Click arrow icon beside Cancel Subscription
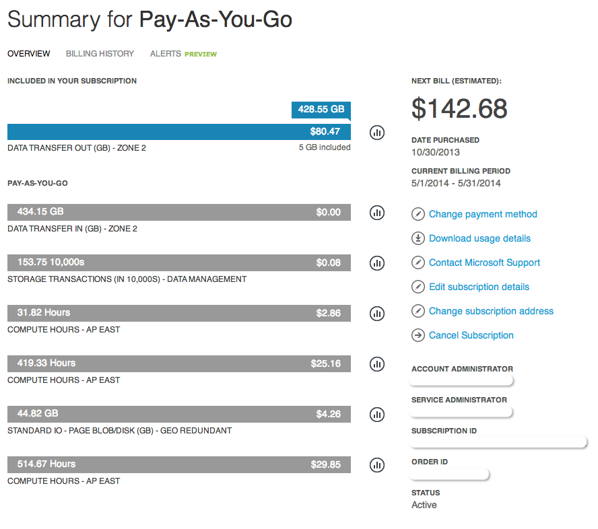Viewport: 598px width, 529px height. [418, 335]
